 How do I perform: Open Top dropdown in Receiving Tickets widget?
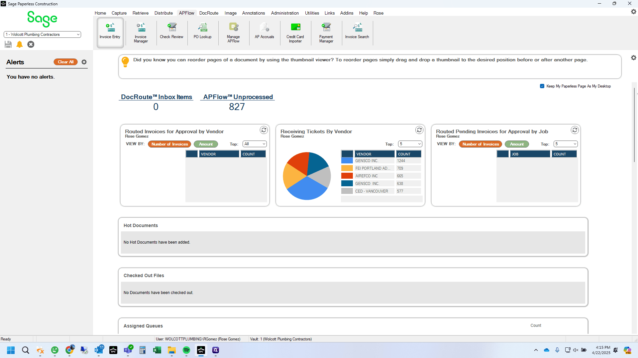(410, 144)
